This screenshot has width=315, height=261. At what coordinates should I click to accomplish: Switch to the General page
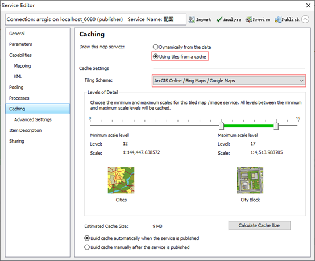tap(17, 34)
